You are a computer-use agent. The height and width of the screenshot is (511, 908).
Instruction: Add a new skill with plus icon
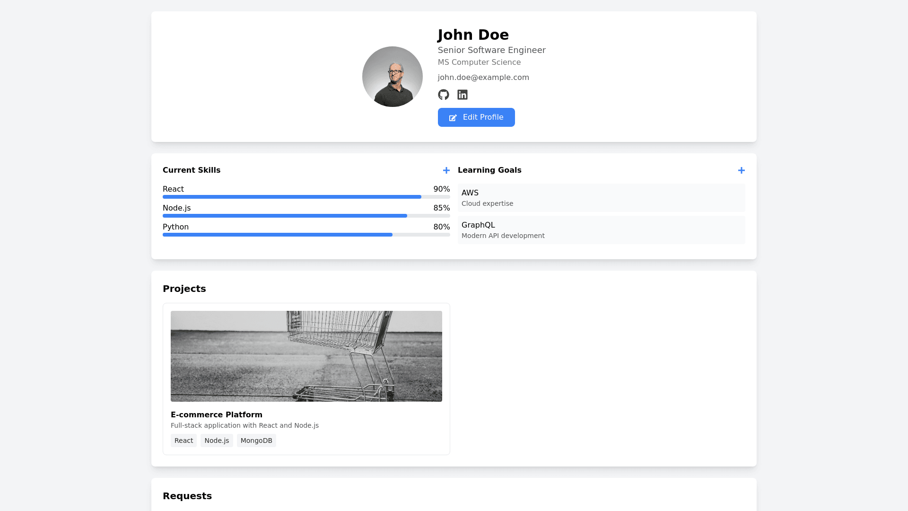[446, 170]
